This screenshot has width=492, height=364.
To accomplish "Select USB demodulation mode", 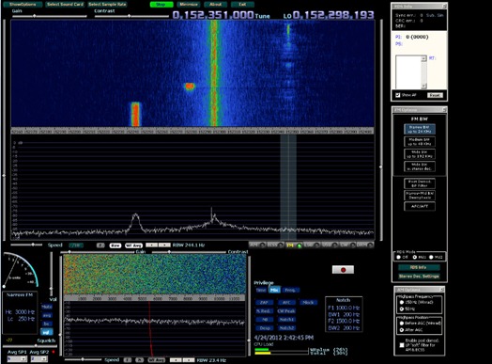I will pos(330,245).
